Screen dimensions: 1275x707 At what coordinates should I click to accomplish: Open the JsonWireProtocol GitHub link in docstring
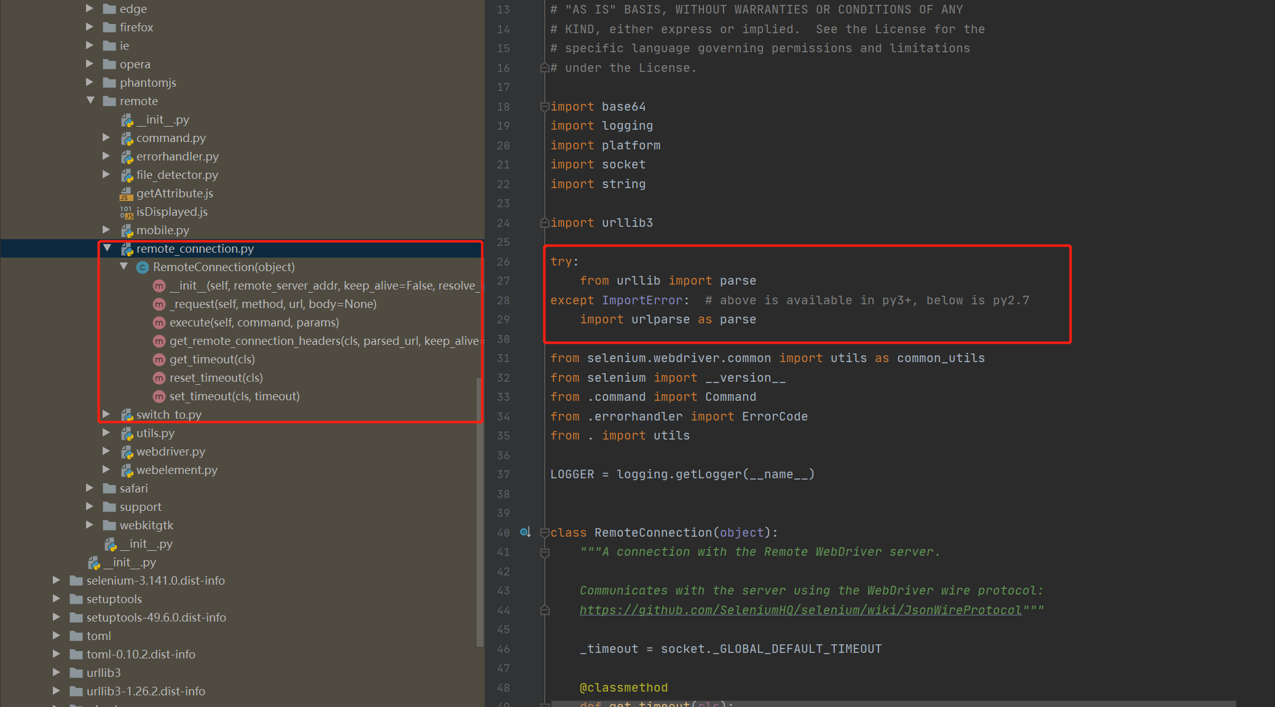point(800,610)
